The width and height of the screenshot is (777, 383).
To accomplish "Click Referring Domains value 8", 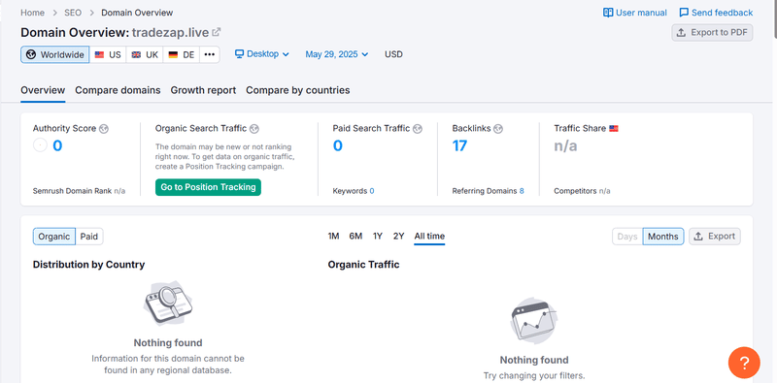I will click(x=522, y=191).
